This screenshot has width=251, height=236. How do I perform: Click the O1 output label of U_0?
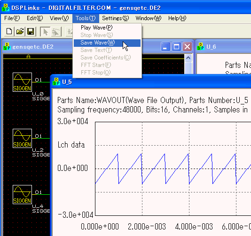click(39, 80)
